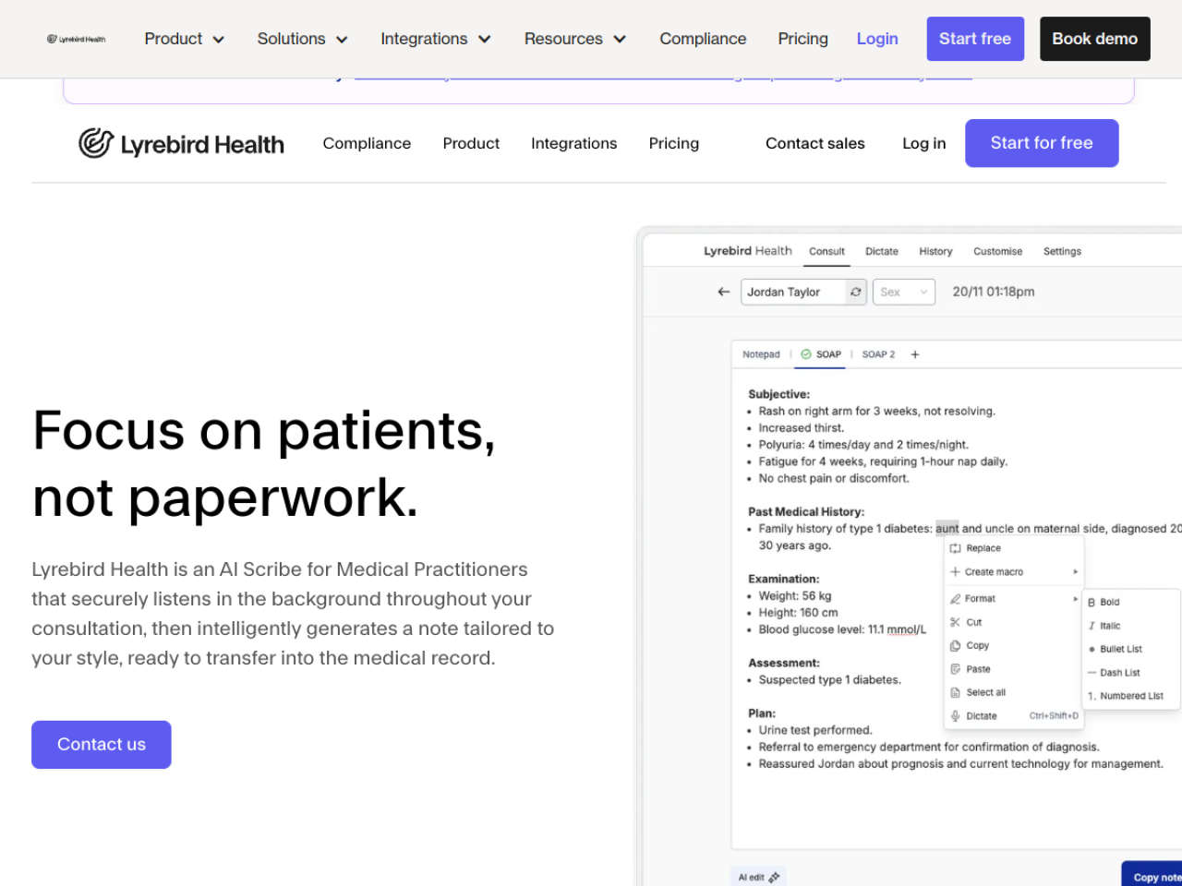Open the Contact sales link
The width and height of the screenshot is (1182, 886).
tap(815, 143)
